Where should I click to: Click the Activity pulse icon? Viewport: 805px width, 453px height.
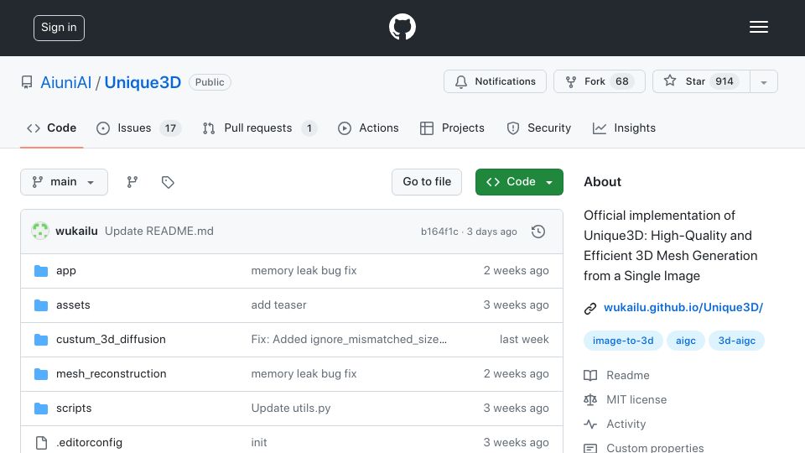[x=590, y=424]
